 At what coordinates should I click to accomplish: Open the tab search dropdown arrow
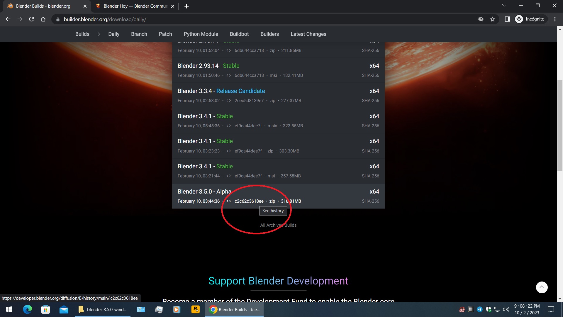click(x=504, y=6)
